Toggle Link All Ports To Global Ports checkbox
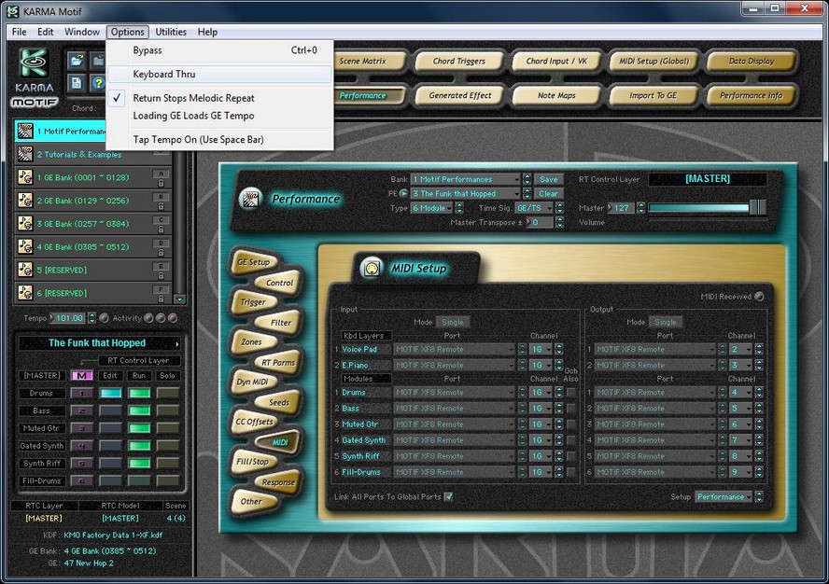The width and height of the screenshot is (829, 584). (x=449, y=496)
